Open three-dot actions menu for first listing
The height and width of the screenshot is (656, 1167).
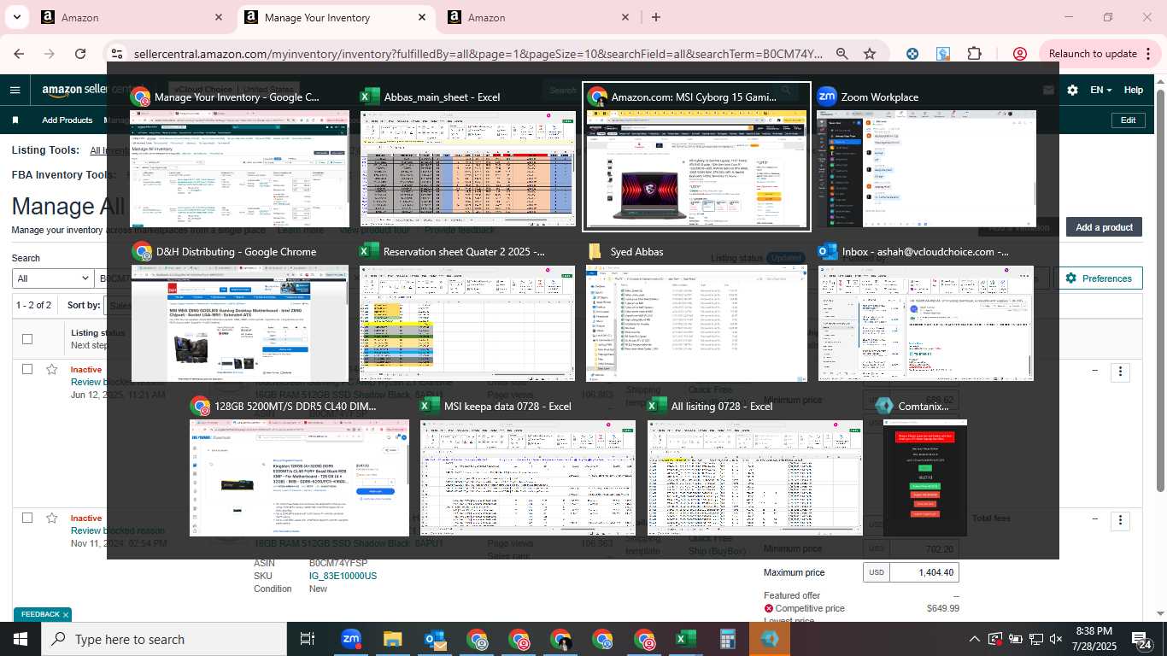tap(1120, 372)
